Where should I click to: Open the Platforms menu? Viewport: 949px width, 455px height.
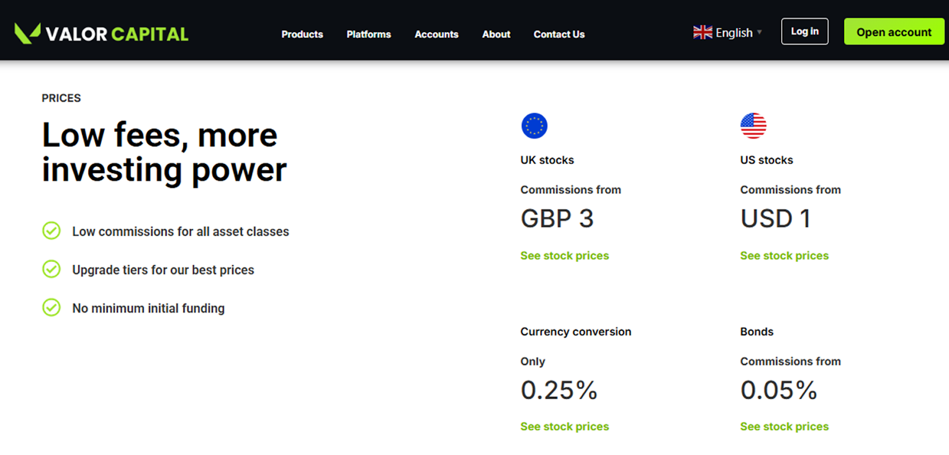(368, 34)
